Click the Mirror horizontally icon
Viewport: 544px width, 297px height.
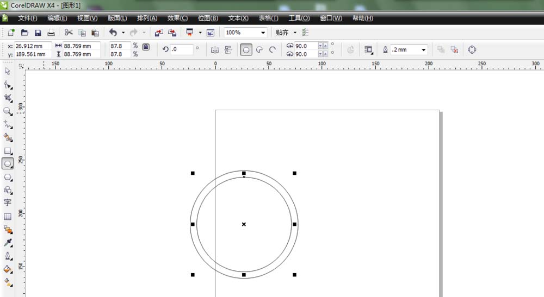coord(215,50)
